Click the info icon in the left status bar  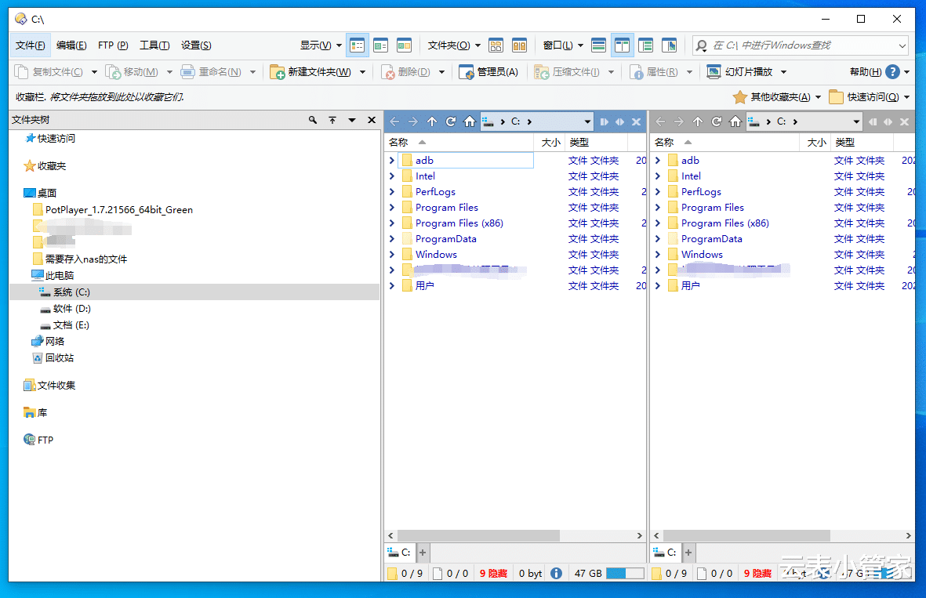[x=556, y=573]
